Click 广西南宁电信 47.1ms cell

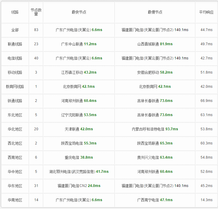click(x=155, y=200)
